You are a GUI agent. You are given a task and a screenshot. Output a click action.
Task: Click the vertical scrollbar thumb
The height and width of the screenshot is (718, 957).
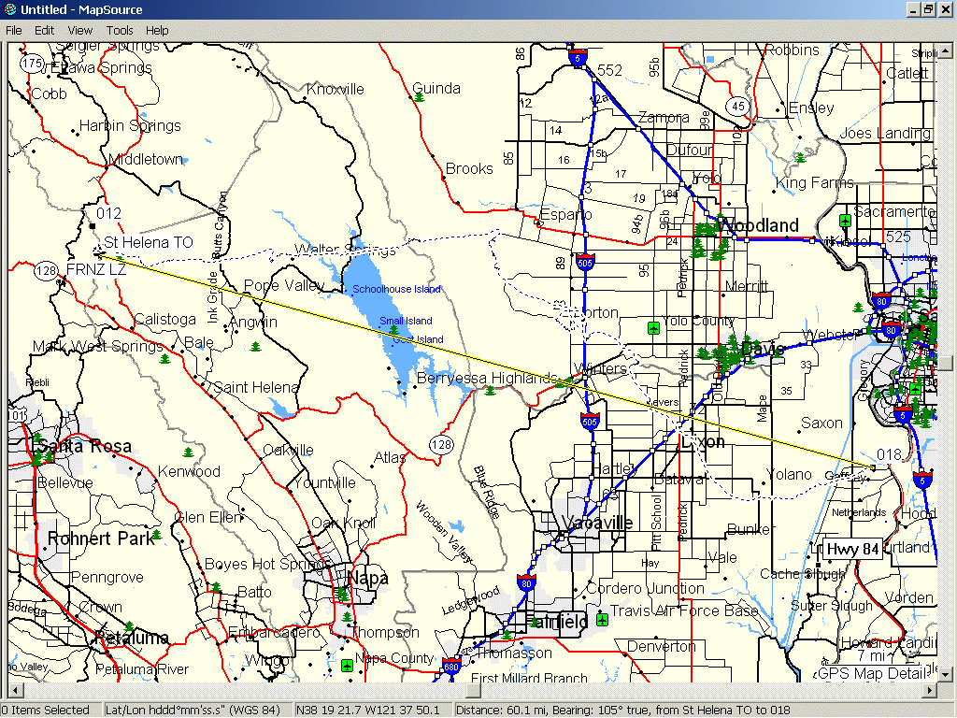tap(945, 363)
